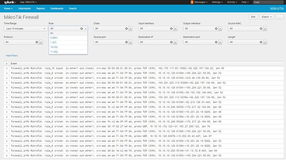
Task: Open the Export button menu
Action: coord(267,17)
